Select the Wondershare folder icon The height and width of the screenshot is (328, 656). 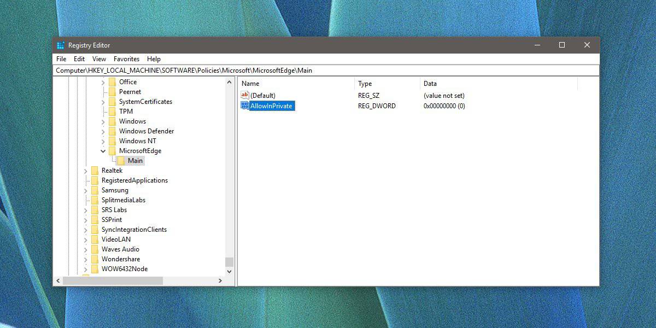tap(95, 259)
